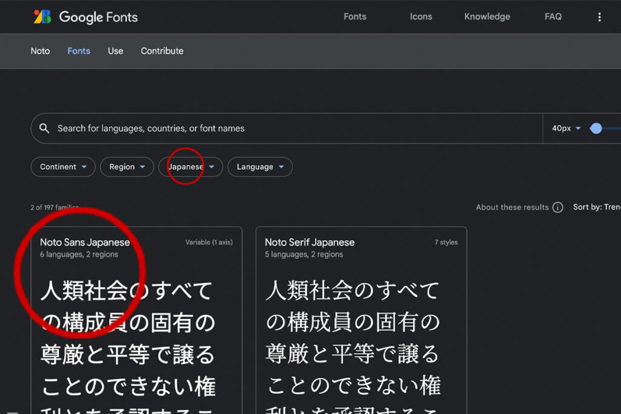Open the FAQ page
The image size is (621, 414).
553,16
